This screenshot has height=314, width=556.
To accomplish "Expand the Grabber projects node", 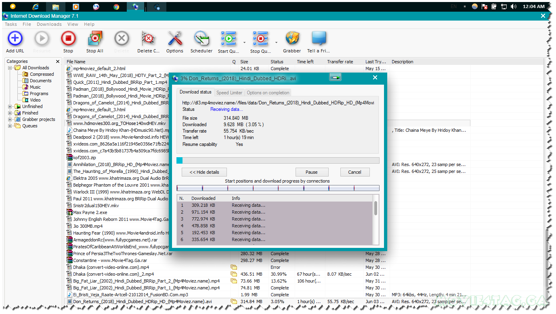I will [10, 119].
